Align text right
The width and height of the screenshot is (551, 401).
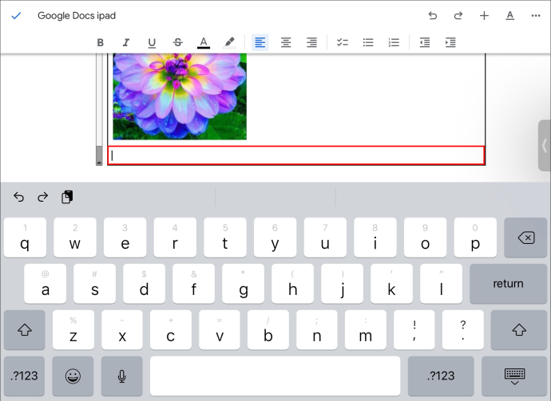[311, 42]
